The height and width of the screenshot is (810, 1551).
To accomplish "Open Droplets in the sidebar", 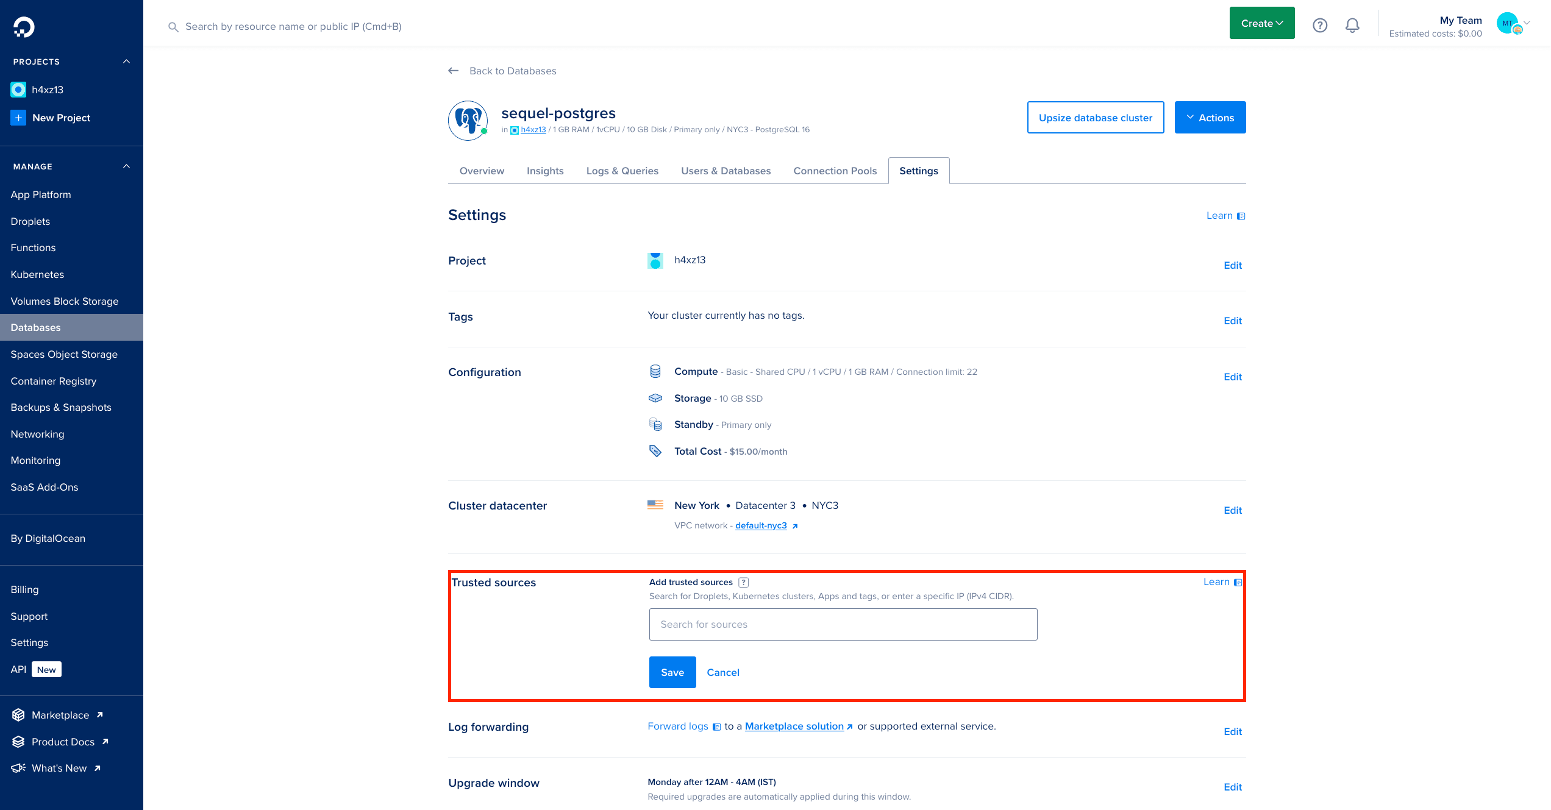I will [30, 221].
